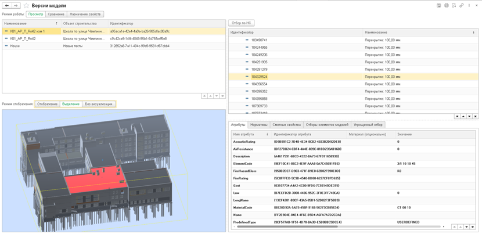This screenshot has height=234, width=482.
Task: Set display mode to Без визуализации
Action: tap(99, 104)
